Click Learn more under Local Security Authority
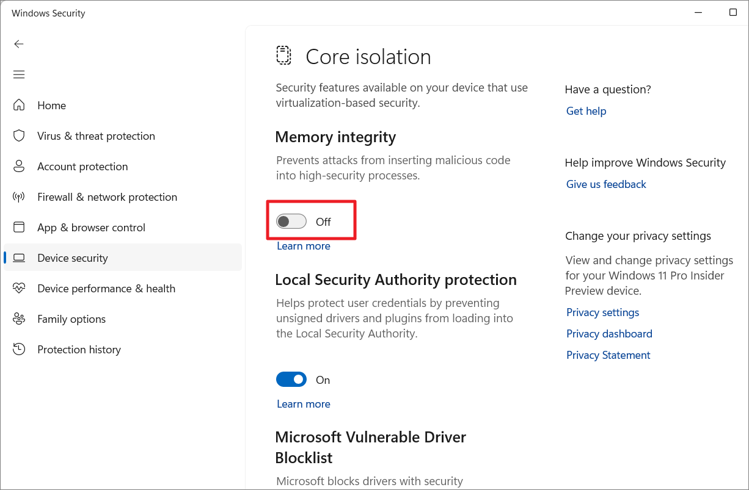Viewport: 749px width, 490px height. point(304,404)
